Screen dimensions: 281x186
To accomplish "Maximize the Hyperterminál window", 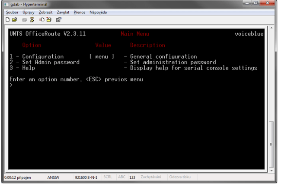I will 255,3.
